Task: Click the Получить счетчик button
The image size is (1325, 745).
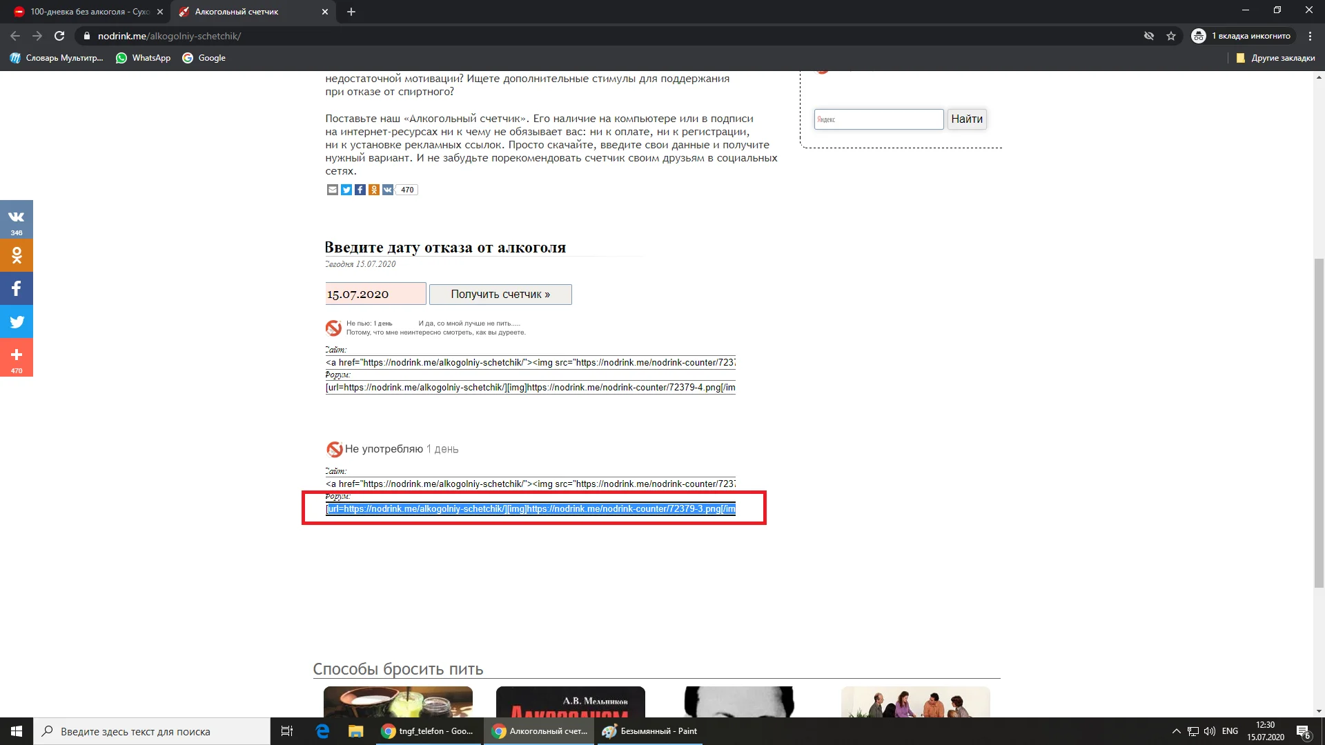Action: pyautogui.click(x=500, y=294)
